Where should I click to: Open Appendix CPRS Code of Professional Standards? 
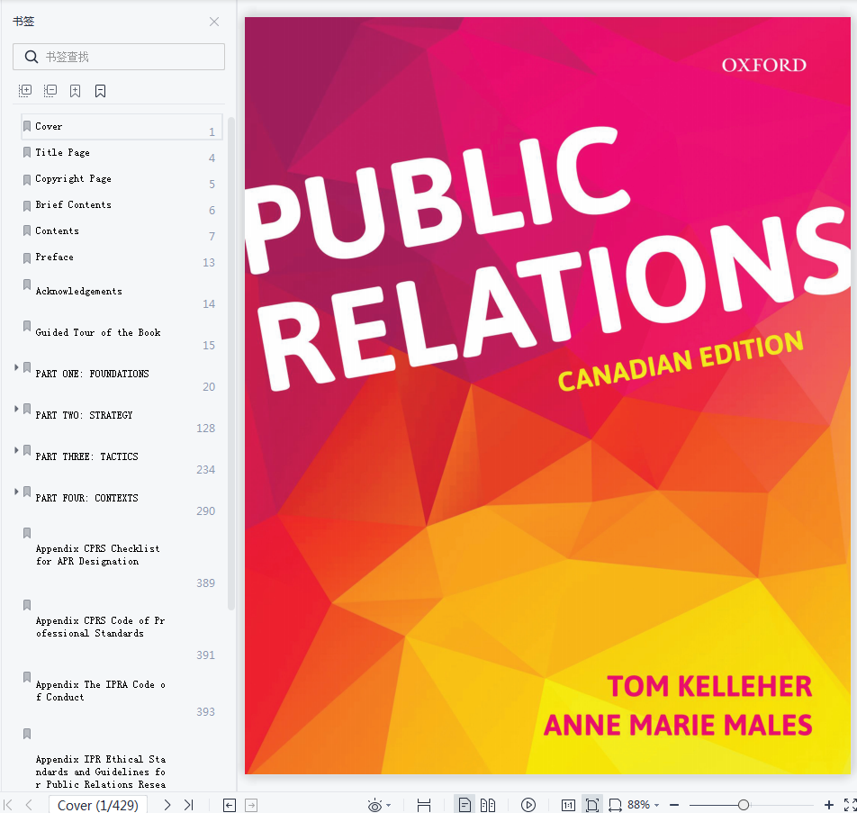(x=100, y=628)
